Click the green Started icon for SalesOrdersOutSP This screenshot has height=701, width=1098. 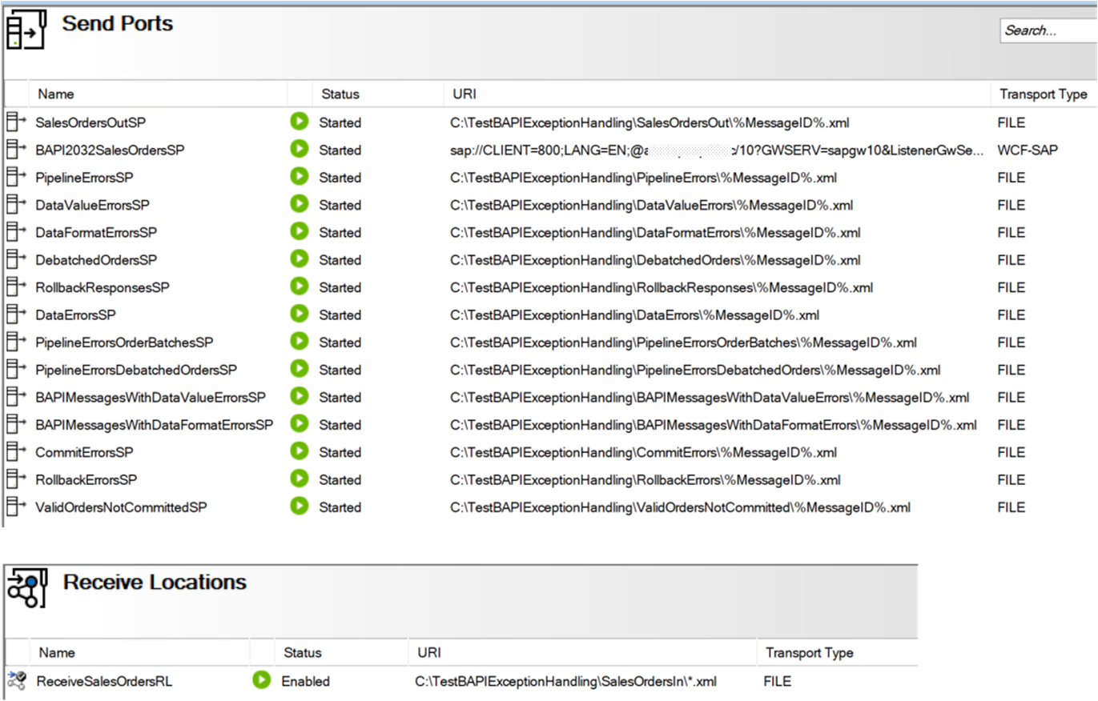pos(299,122)
